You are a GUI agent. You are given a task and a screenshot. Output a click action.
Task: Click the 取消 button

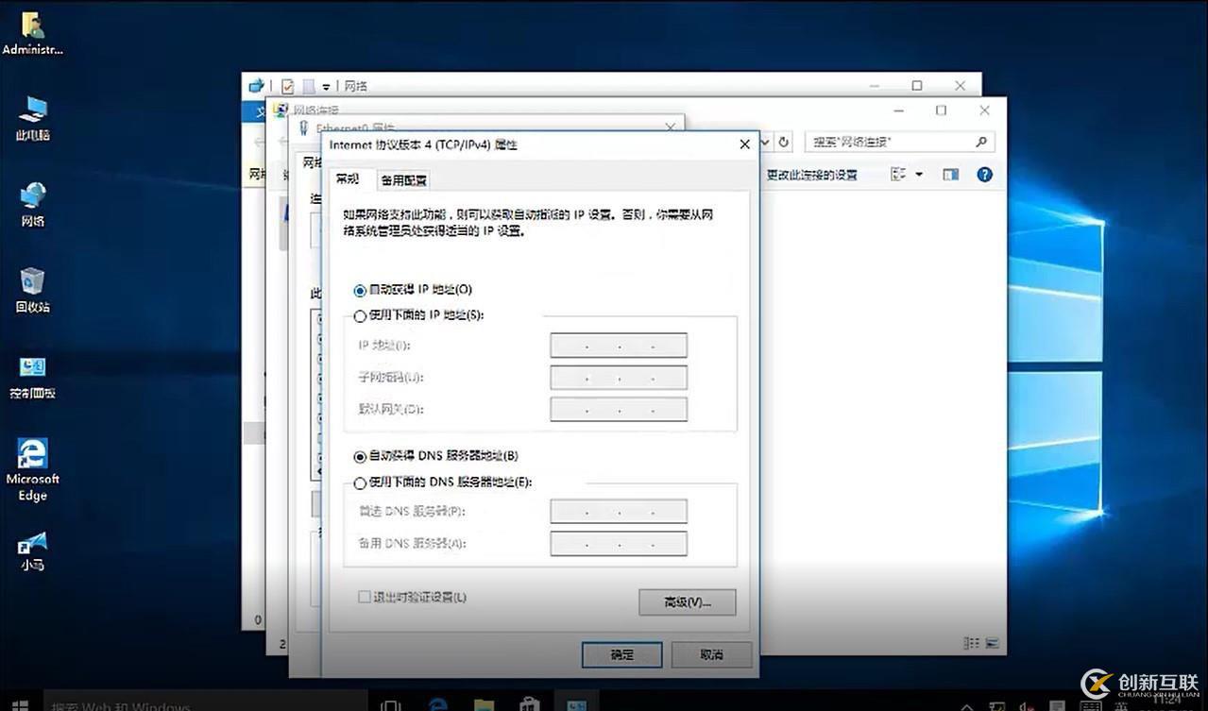[711, 654]
